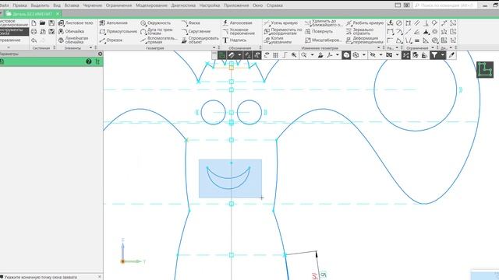Select the Автолиния tool
Viewport: 499px width, 280px height.
tap(114, 23)
